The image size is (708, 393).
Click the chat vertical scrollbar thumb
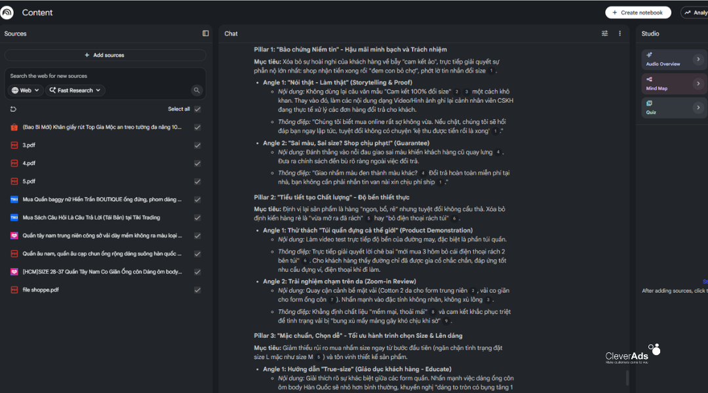click(x=627, y=378)
